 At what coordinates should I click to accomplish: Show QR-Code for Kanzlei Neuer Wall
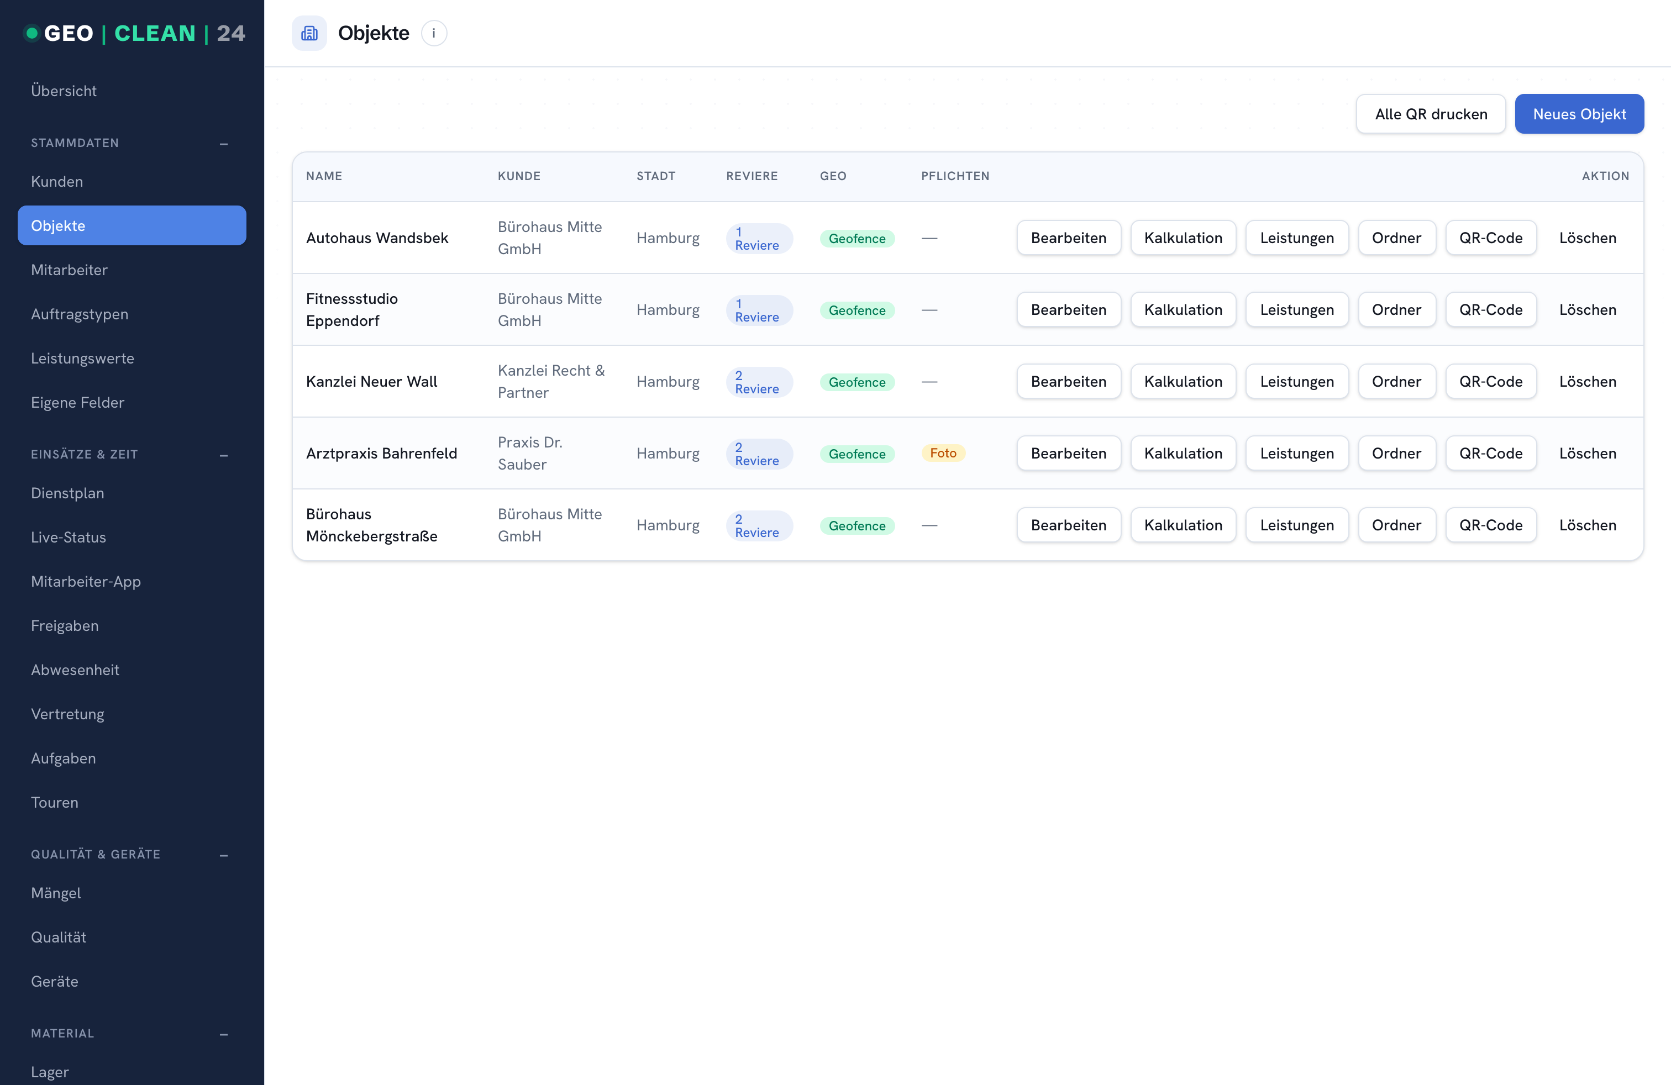[1490, 381]
